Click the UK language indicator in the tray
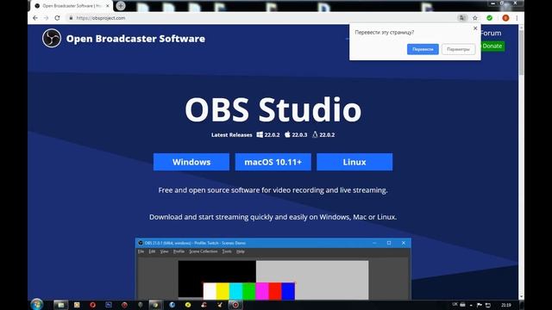552x310 pixels. coord(455,304)
